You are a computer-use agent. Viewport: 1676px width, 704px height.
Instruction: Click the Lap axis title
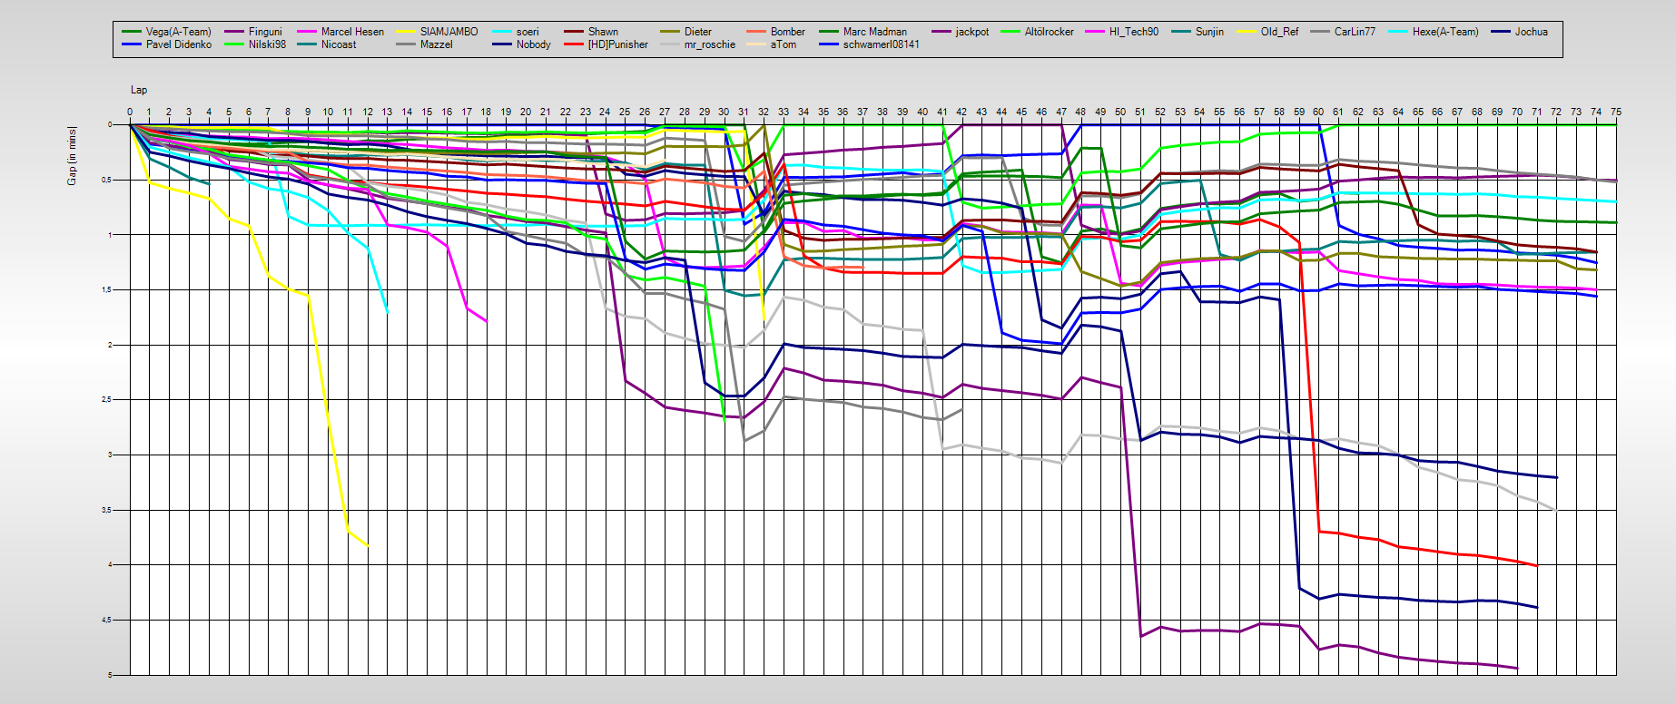click(x=139, y=90)
